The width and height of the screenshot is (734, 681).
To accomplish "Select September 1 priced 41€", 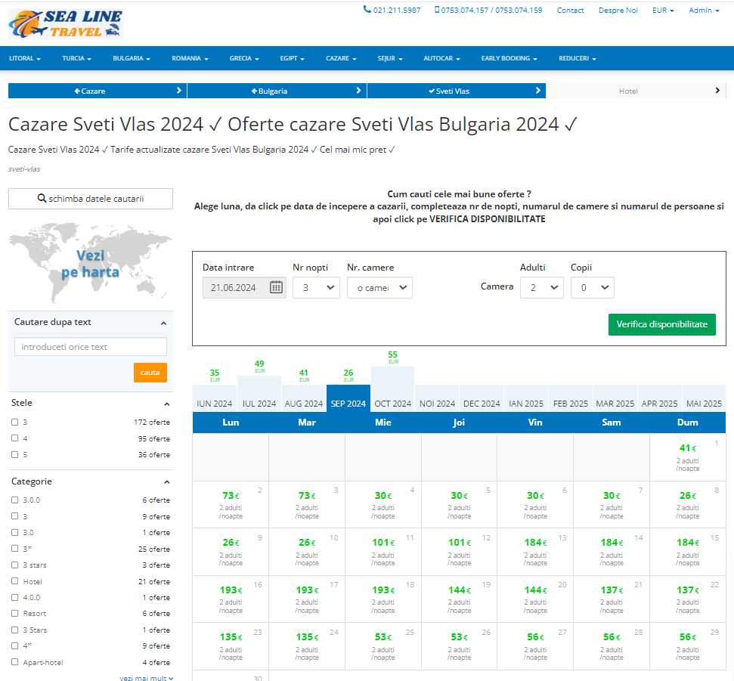I will click(x=688, y=457).
